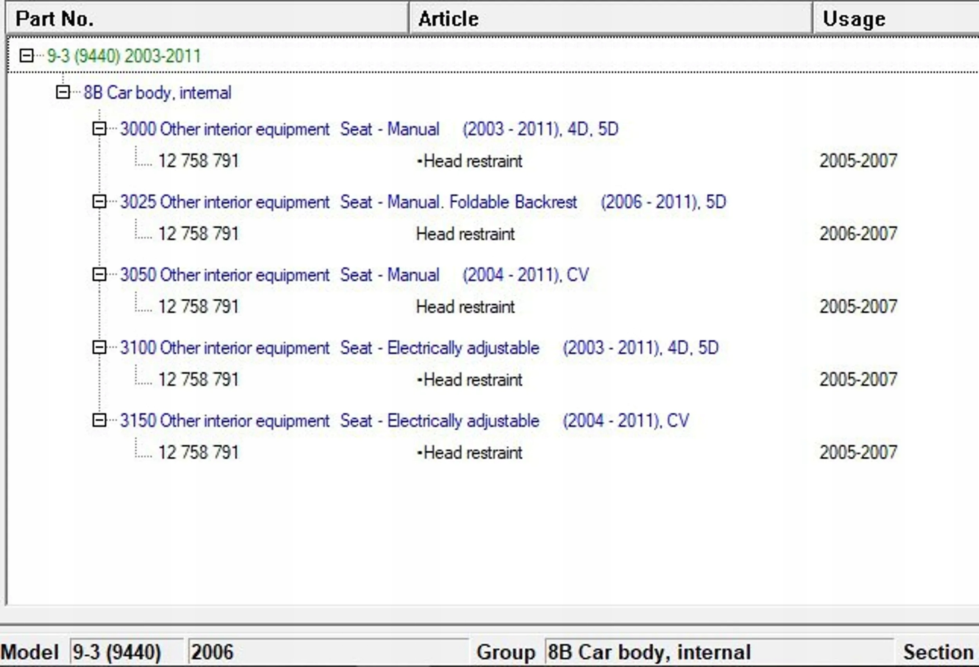
Task: Collapse the 8B Car body, internal node
Action: tap(63, 92)
